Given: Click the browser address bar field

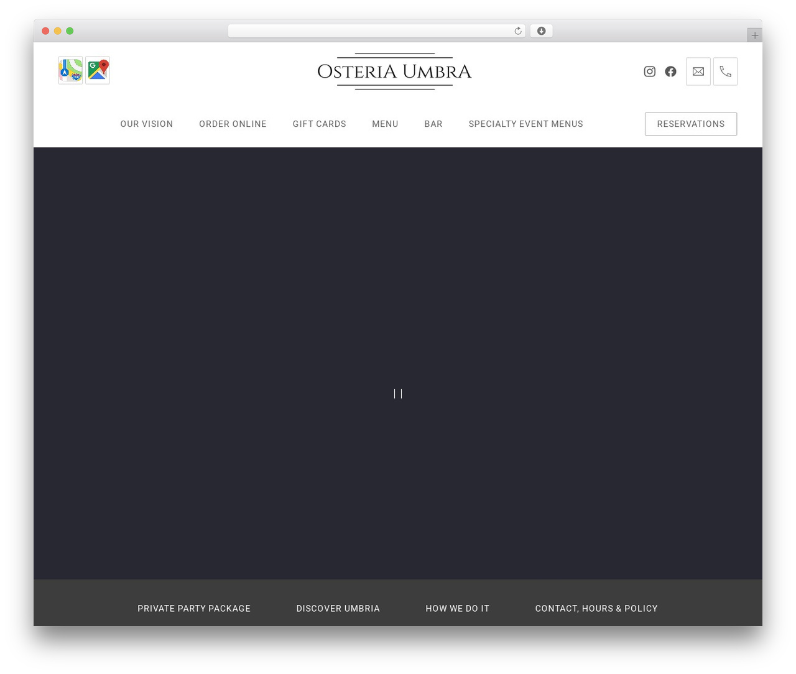Looking at the screenshot, I should point(376,31).
